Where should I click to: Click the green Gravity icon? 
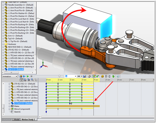pyautogui.click(x=113, y=76)
